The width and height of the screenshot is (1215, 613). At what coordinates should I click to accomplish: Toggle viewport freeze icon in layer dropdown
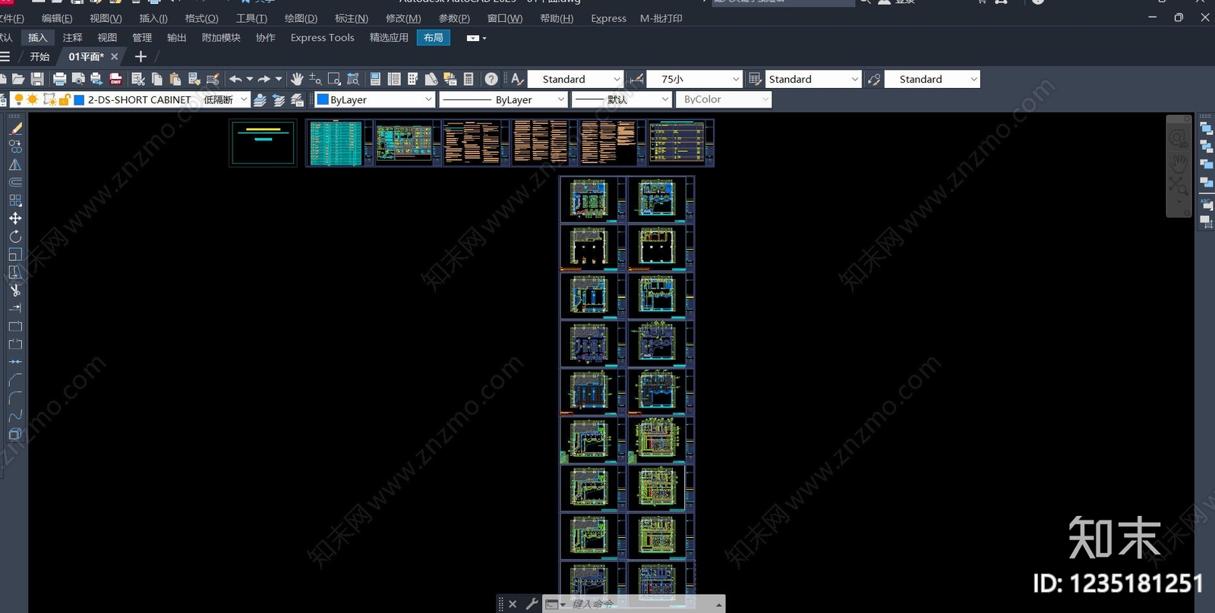click(x=49, y=99)
